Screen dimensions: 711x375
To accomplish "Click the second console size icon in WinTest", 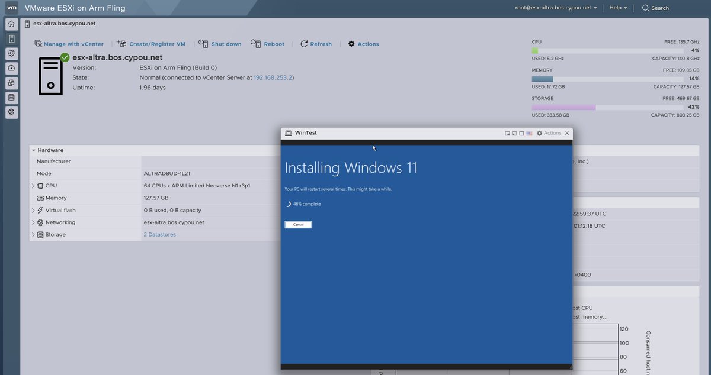I will [x=514, y=133].
